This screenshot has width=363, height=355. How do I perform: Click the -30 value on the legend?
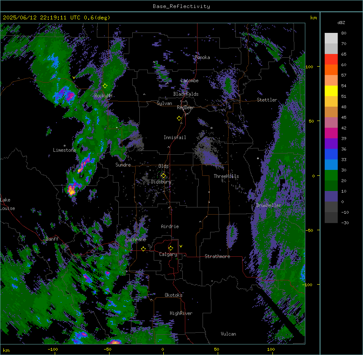click(x=345, y=223)
